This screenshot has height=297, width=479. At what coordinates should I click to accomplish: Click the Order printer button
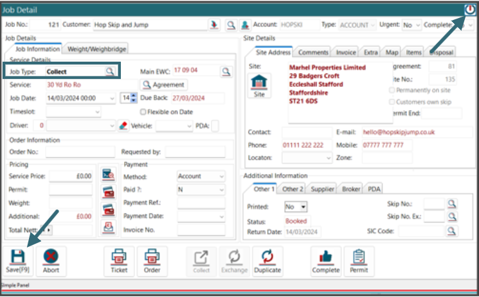pyautogui.click(x=152, y=261)
